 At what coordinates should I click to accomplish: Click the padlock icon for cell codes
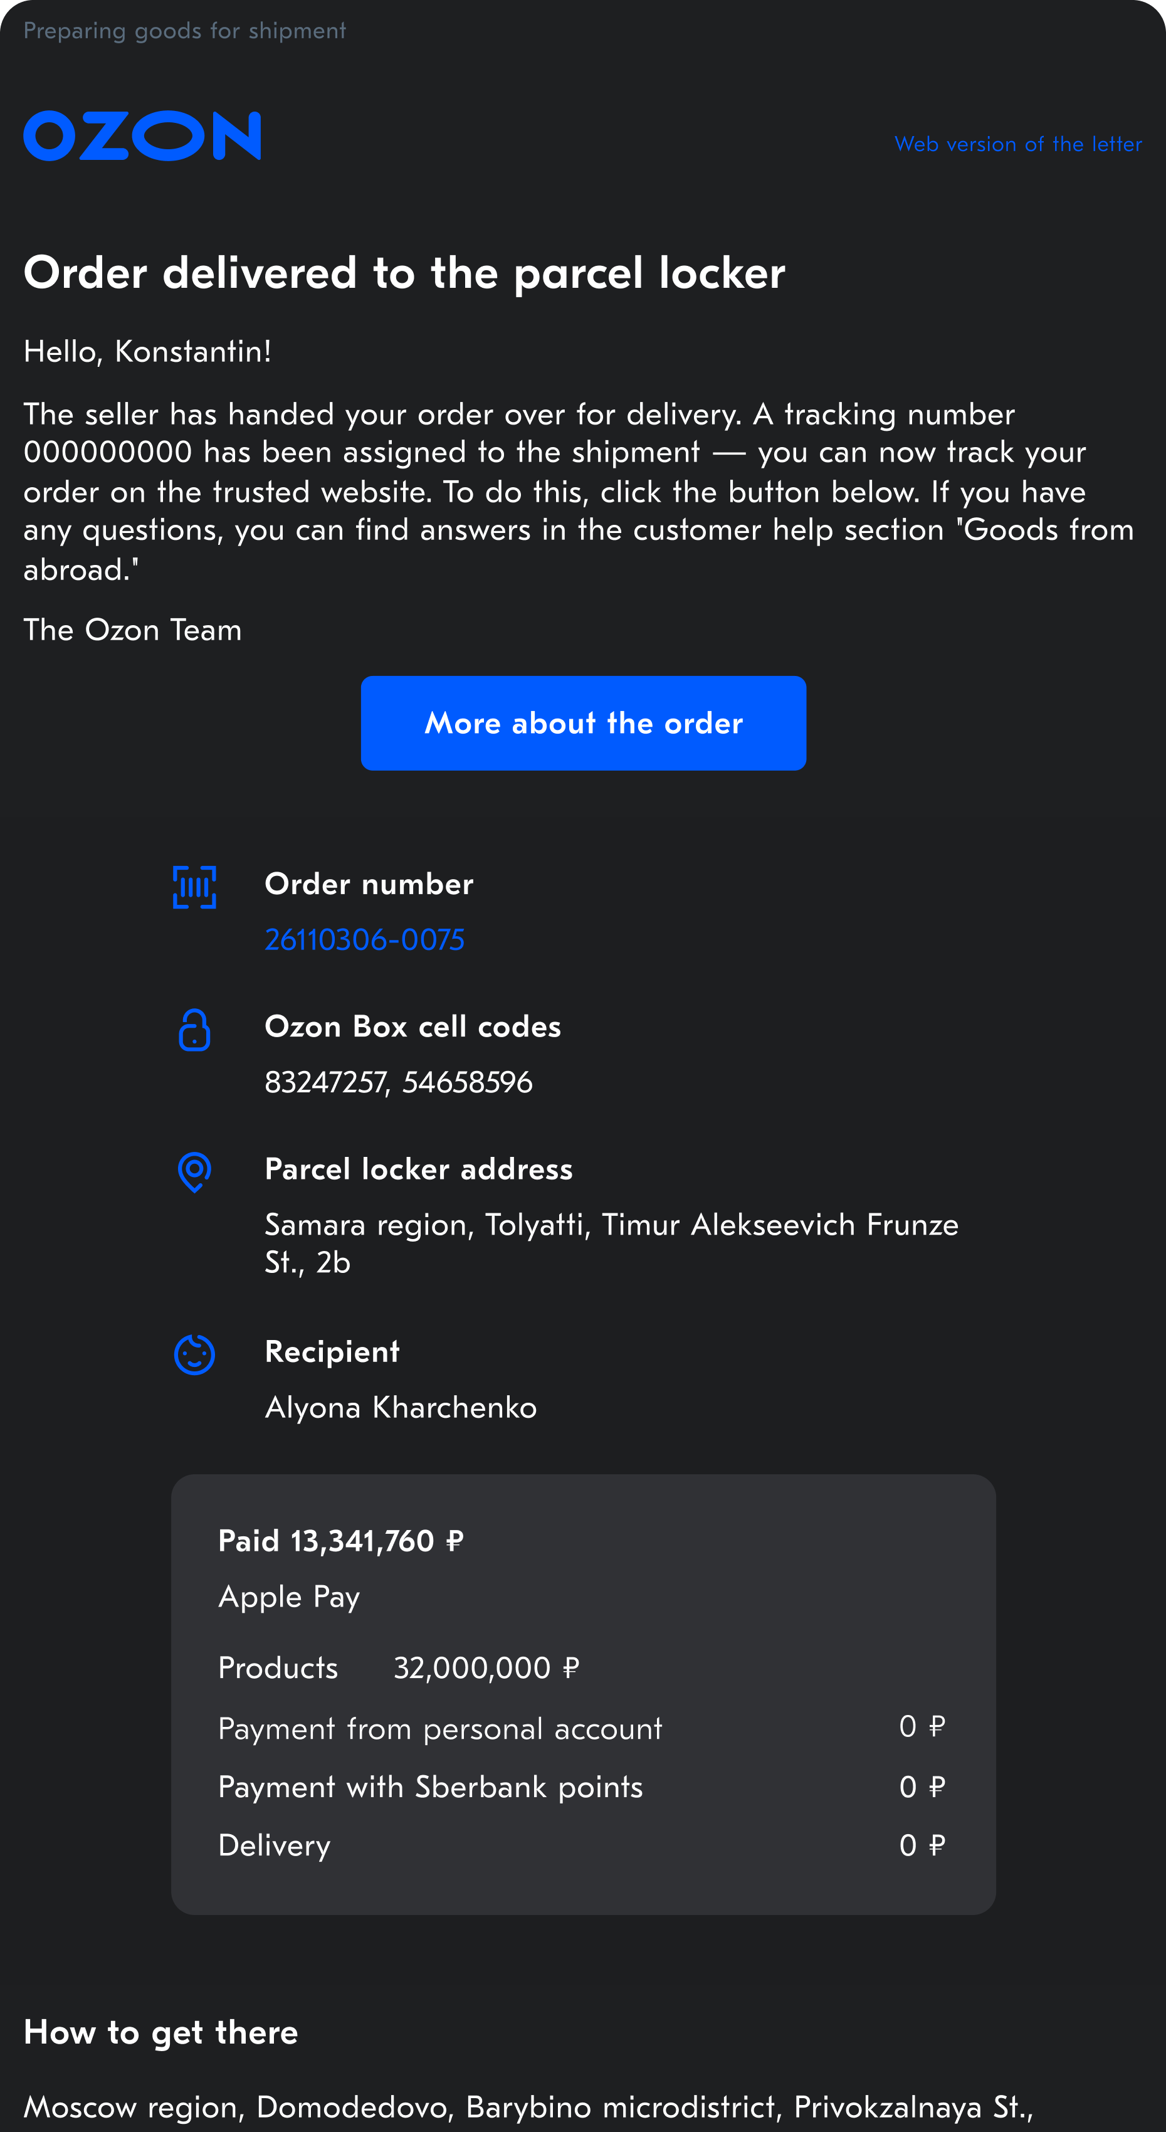(194, 1030)
